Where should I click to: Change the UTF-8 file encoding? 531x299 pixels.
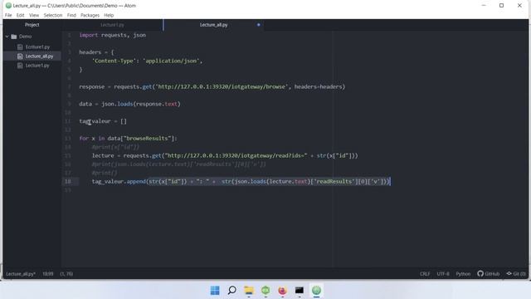click(443, 274)
